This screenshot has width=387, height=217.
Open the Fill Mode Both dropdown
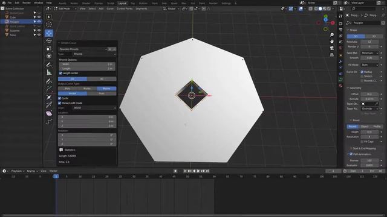pyautogui.click(x=369, y=64)
